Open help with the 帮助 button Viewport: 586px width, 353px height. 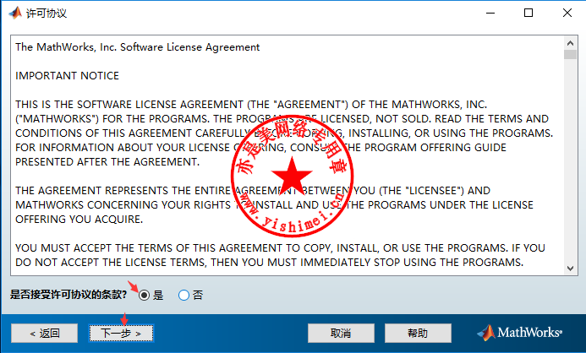click(418, 333)
